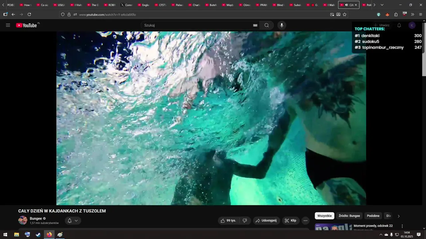
Task: Select the Źródło: Bungee filter chip
Action: [x=349, y=216]
